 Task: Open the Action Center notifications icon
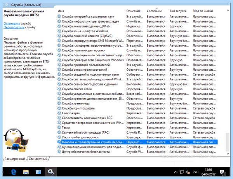[223, 172]
